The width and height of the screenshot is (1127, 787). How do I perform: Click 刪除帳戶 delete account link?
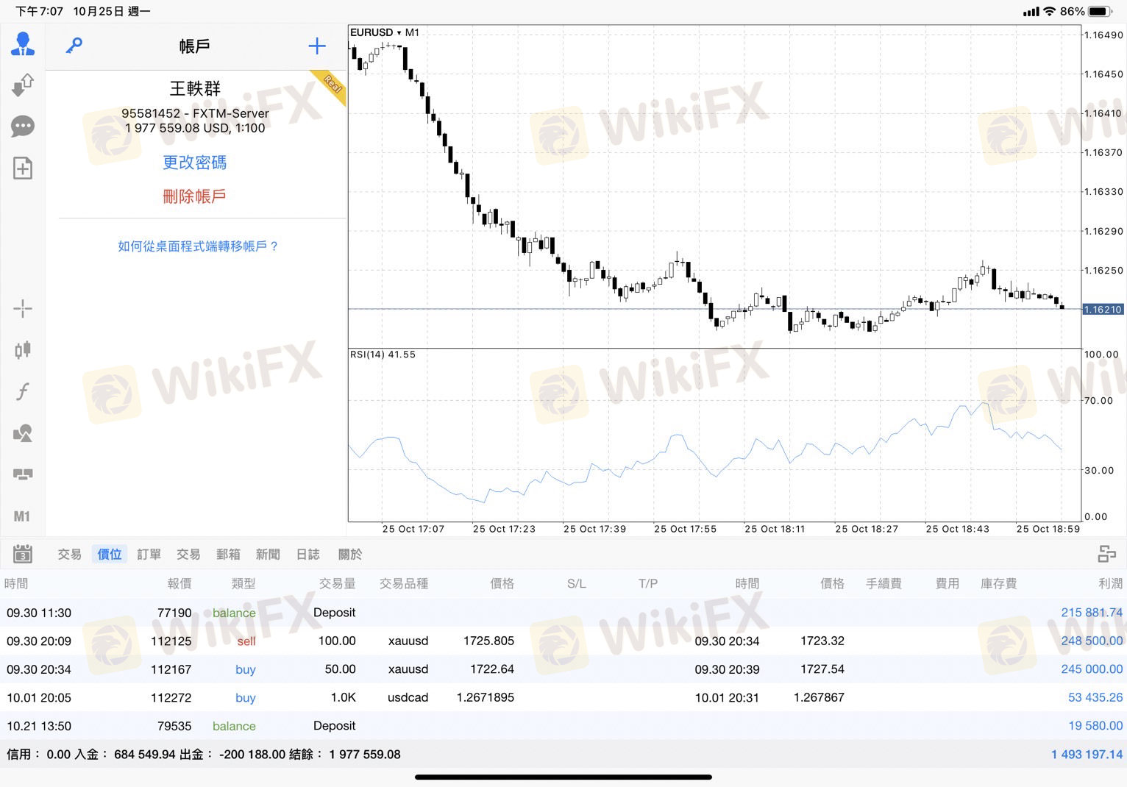195,196
